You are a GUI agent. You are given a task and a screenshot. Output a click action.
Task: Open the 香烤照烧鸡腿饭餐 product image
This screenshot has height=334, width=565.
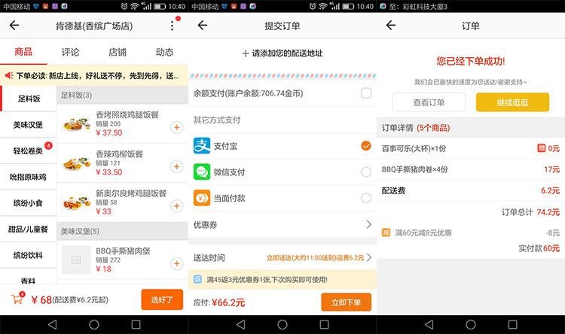76,124
